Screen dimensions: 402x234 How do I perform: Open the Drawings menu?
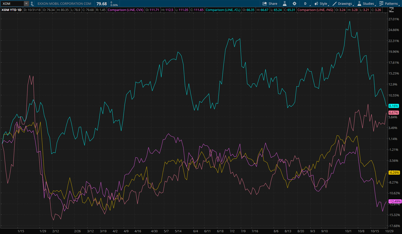pyautogui.click(x=343, y=4)
